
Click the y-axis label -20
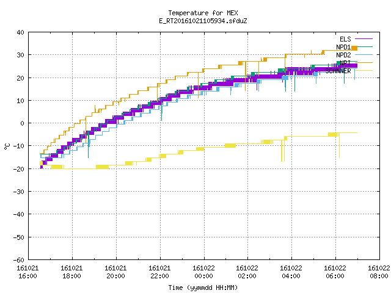(19, 169)
